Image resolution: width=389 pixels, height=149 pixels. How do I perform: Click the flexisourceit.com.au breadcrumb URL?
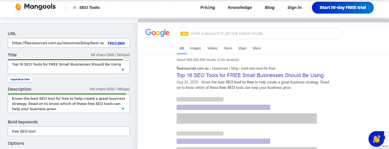click(226, 68)
